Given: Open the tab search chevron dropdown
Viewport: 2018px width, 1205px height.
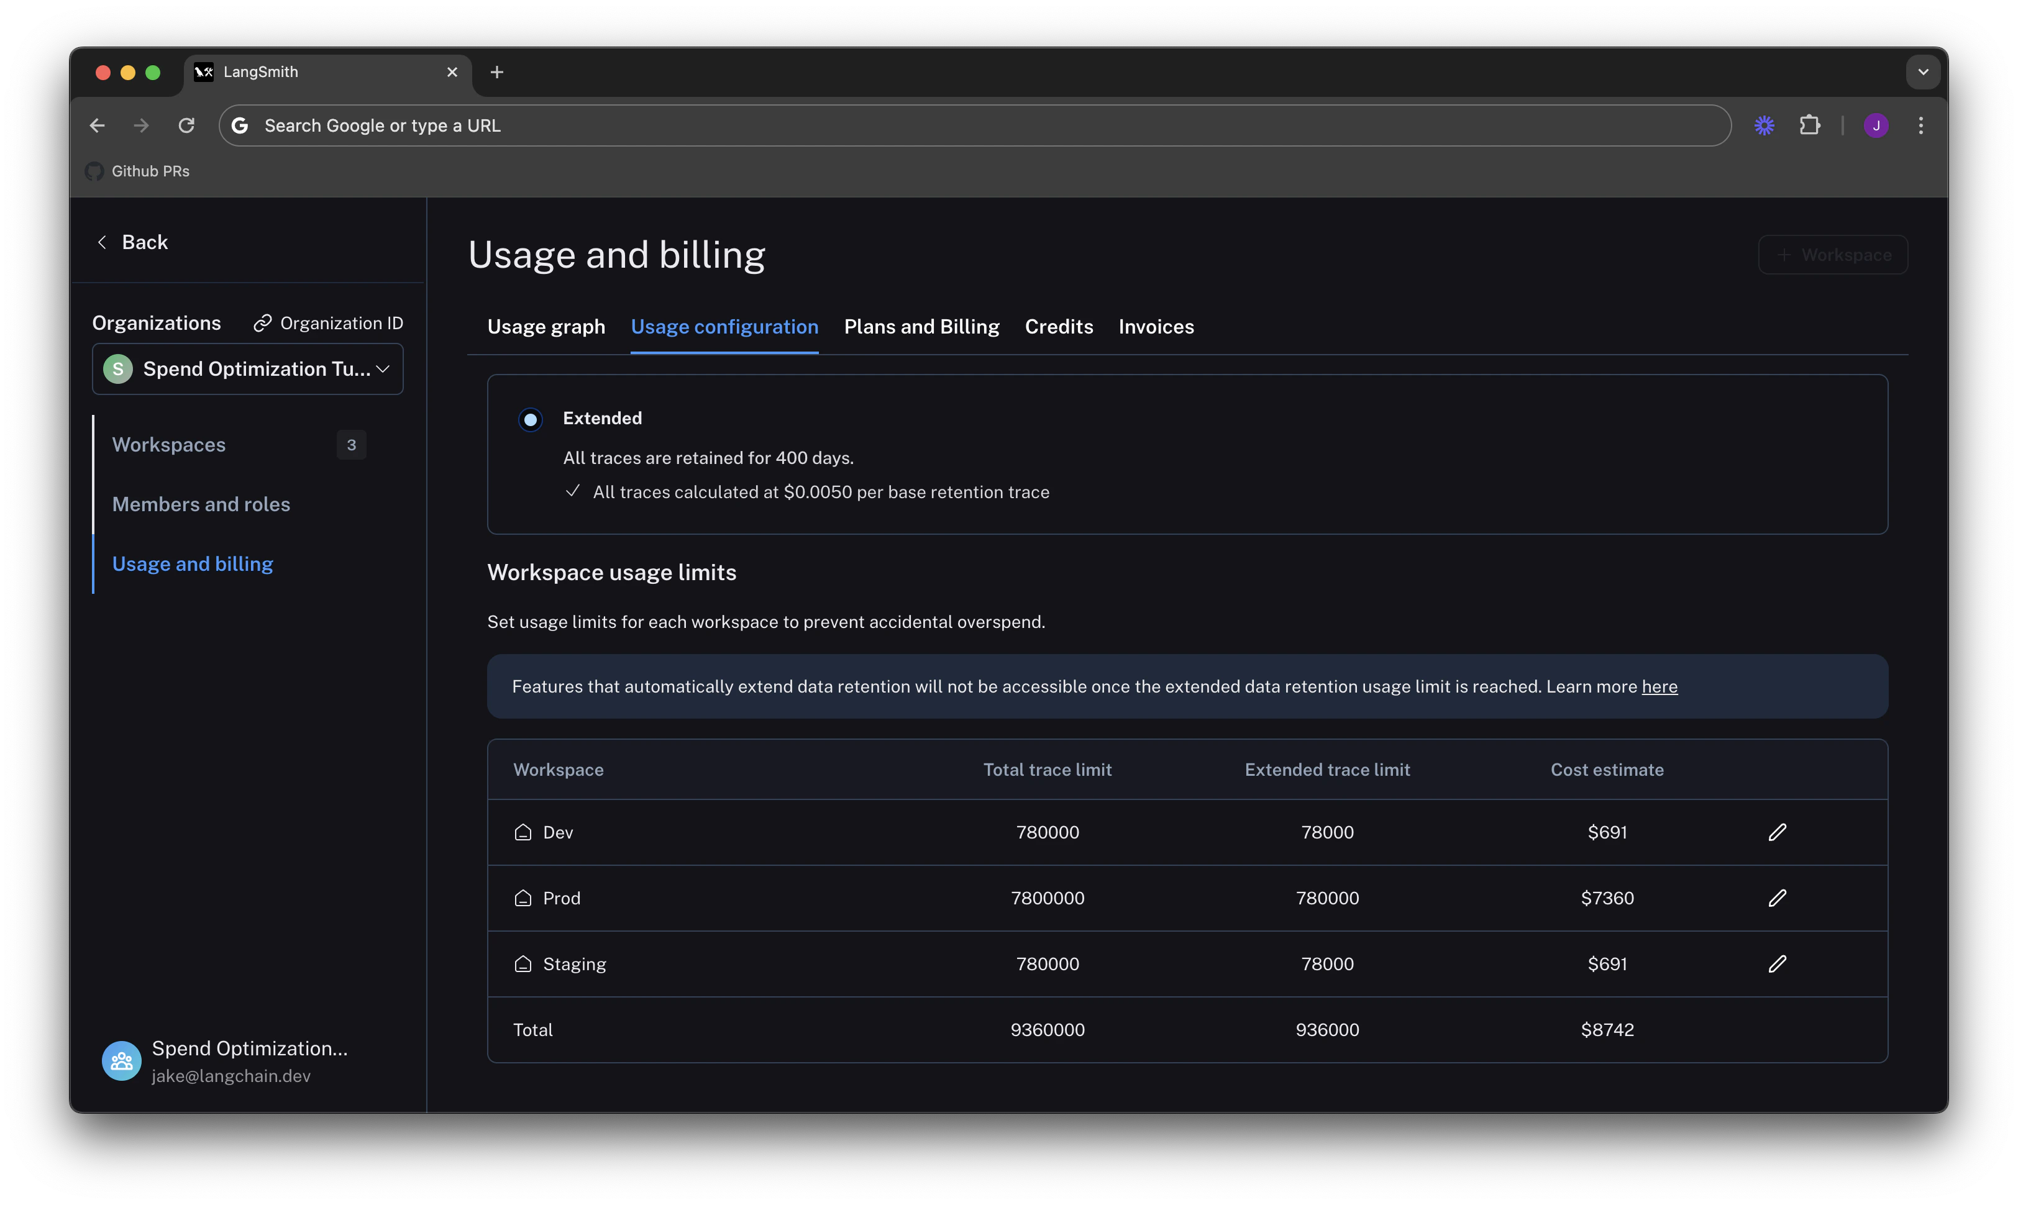Looking at the screenshot, I should click(1922, 71).
